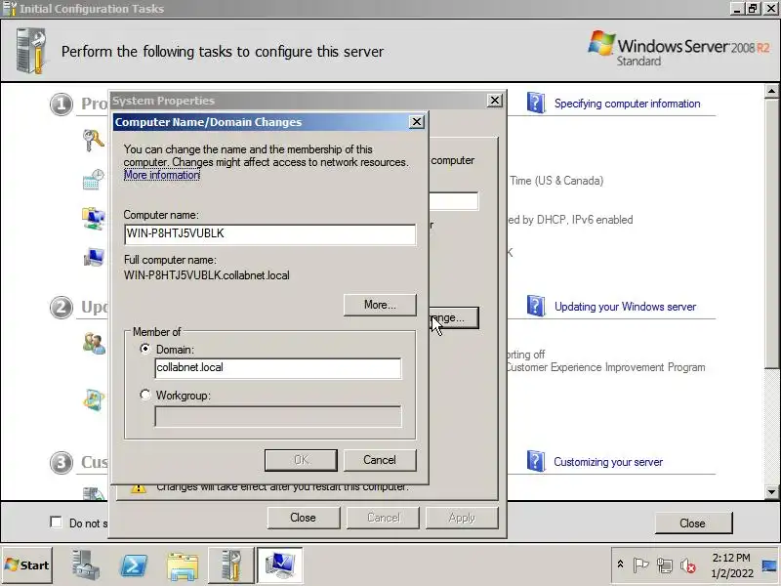This screenshot has height=586, width=781.
Task: Switch to System Properties taskbar button
Action: coord(279,565)
